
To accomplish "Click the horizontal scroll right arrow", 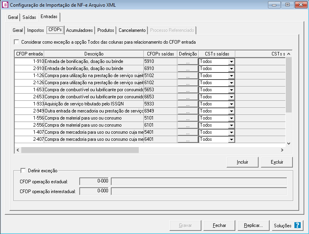I will [282, 150].
